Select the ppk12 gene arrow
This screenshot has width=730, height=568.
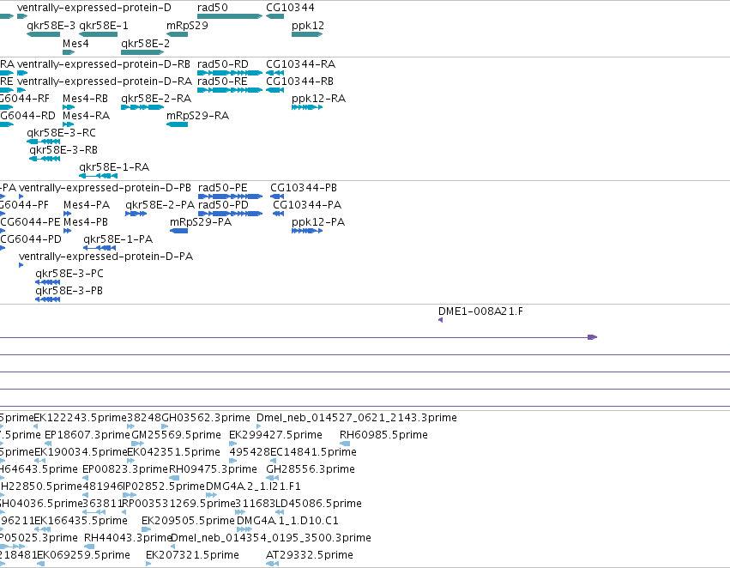(307, 34)
